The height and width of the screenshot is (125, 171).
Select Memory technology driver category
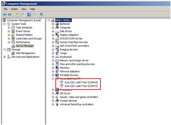[74, 61]
